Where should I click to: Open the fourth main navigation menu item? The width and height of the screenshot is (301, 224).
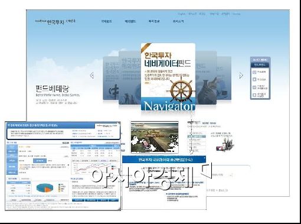point(178,21)
